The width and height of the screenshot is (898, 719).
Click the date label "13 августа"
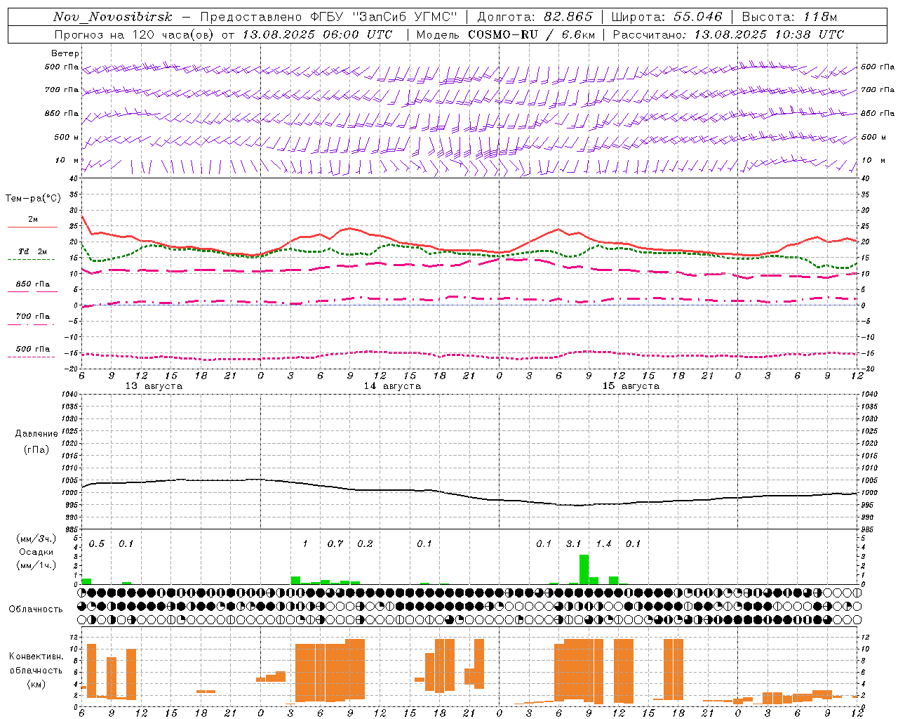pyautogui.click(x=154, y=386)
